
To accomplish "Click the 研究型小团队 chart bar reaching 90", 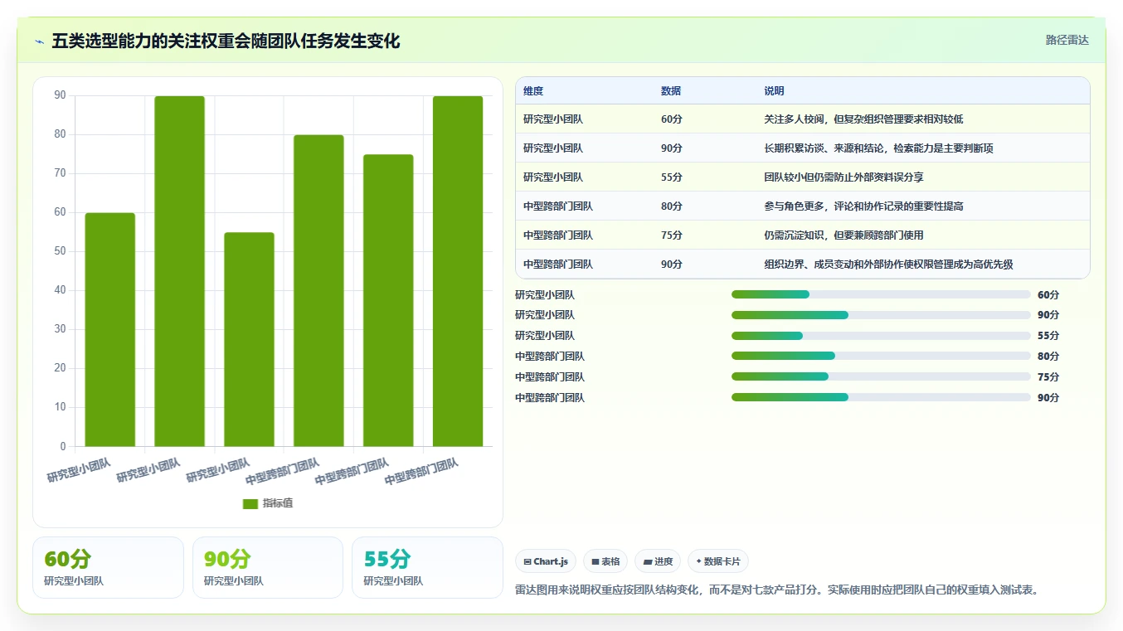I will (x=180, y=271).
